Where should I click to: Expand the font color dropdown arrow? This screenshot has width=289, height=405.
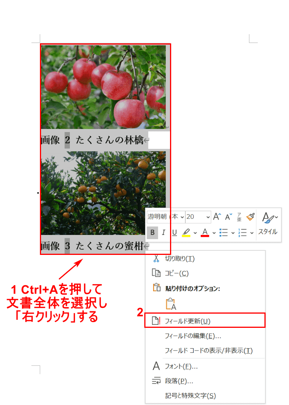coord(214,233)
